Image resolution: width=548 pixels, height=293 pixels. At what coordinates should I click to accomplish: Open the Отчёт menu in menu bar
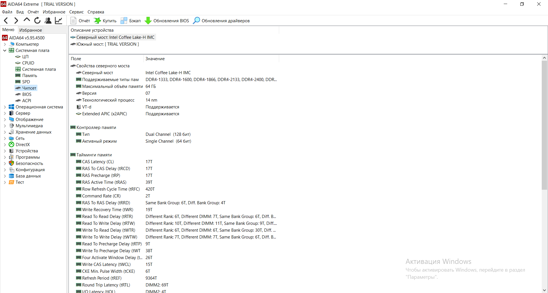(x=33, y=12)
